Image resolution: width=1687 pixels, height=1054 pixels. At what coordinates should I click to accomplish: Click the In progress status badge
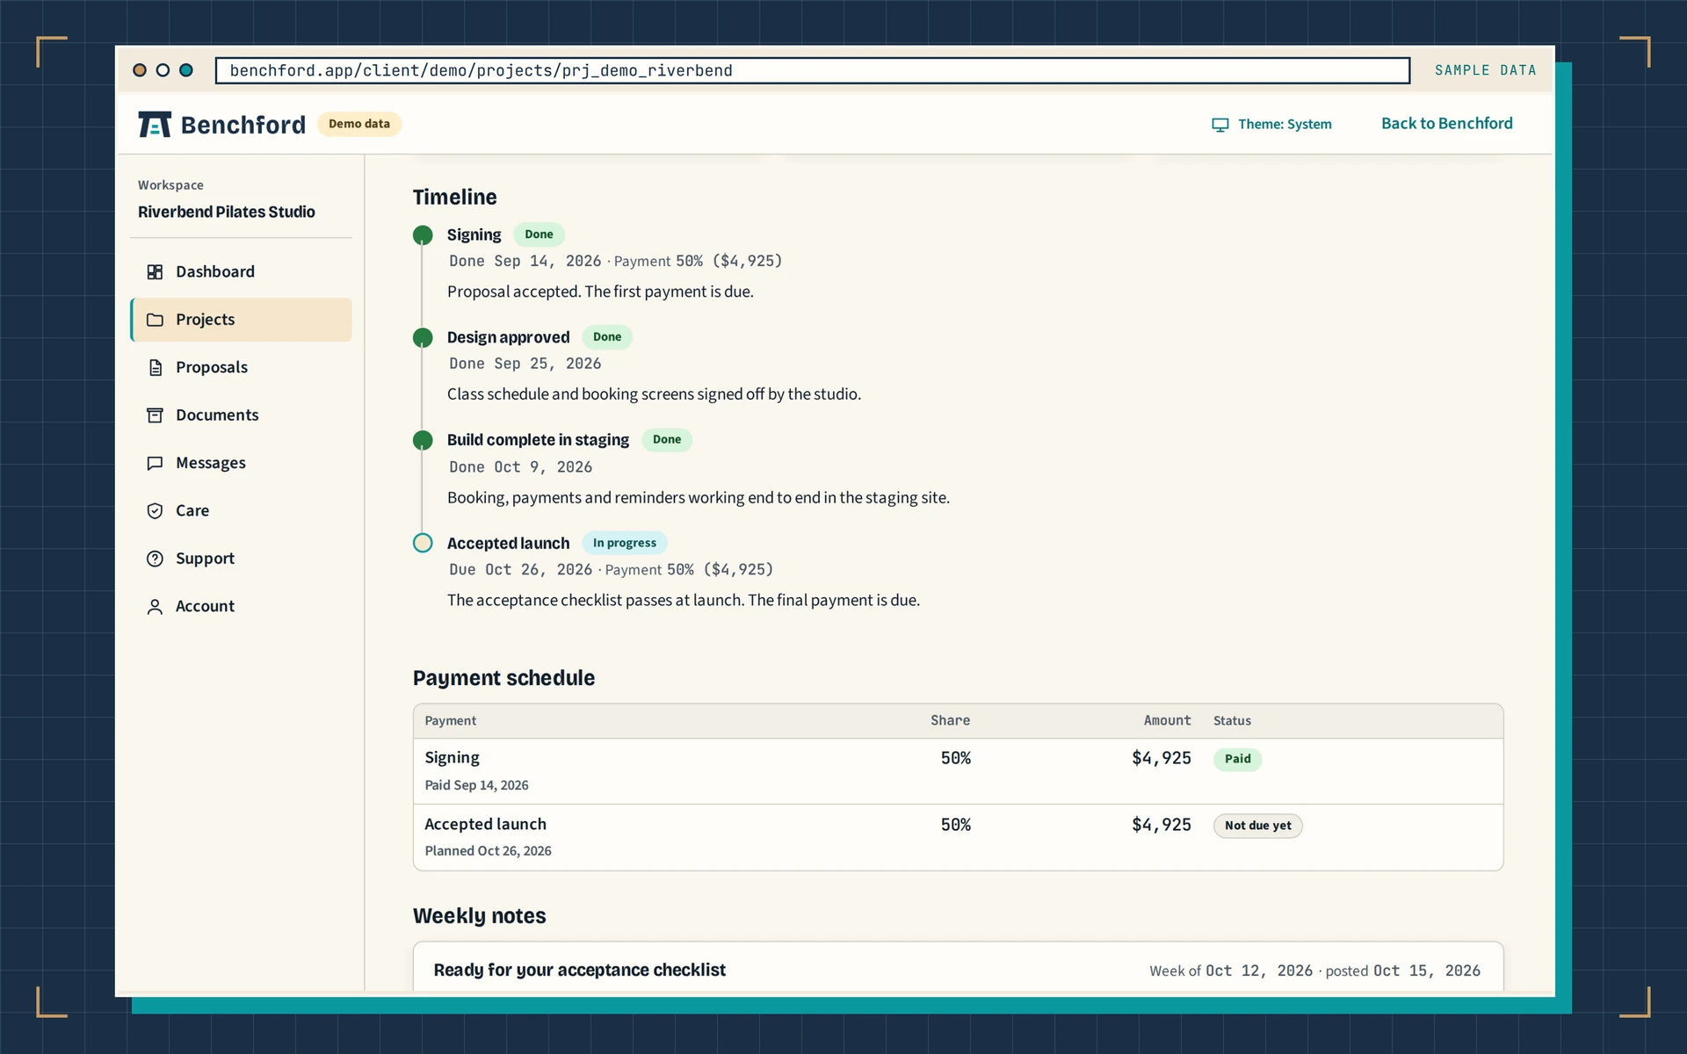click(x=625, y=544)
